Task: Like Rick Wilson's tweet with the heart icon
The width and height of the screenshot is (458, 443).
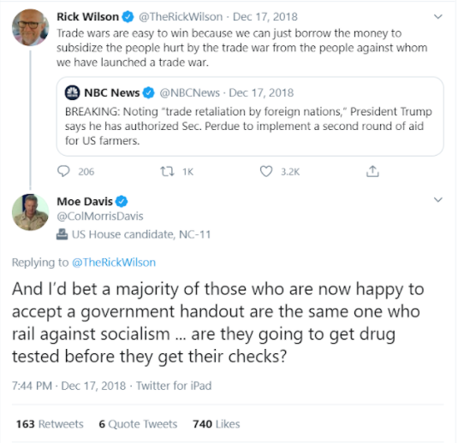Action: click(x=266, y=171)
